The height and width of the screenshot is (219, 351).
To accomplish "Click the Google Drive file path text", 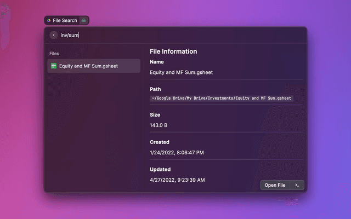I will (x=222, y=98).
